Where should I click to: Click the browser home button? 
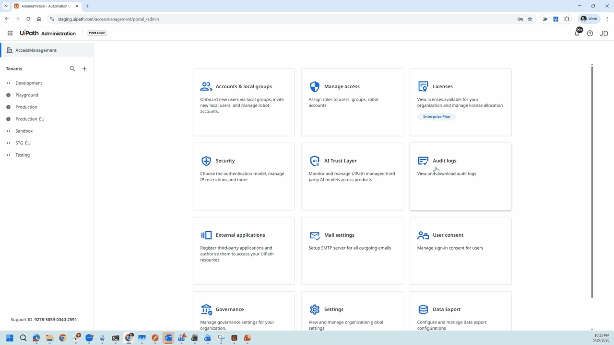tap(39, 19)
